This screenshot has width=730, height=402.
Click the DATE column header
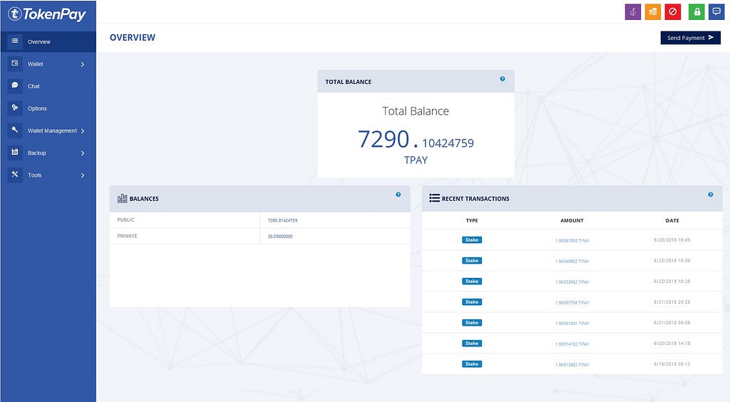pos(672,220)
